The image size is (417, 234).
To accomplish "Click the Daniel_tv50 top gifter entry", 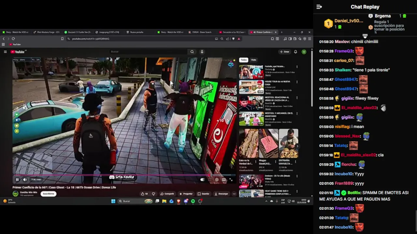I will pos(344,23).
